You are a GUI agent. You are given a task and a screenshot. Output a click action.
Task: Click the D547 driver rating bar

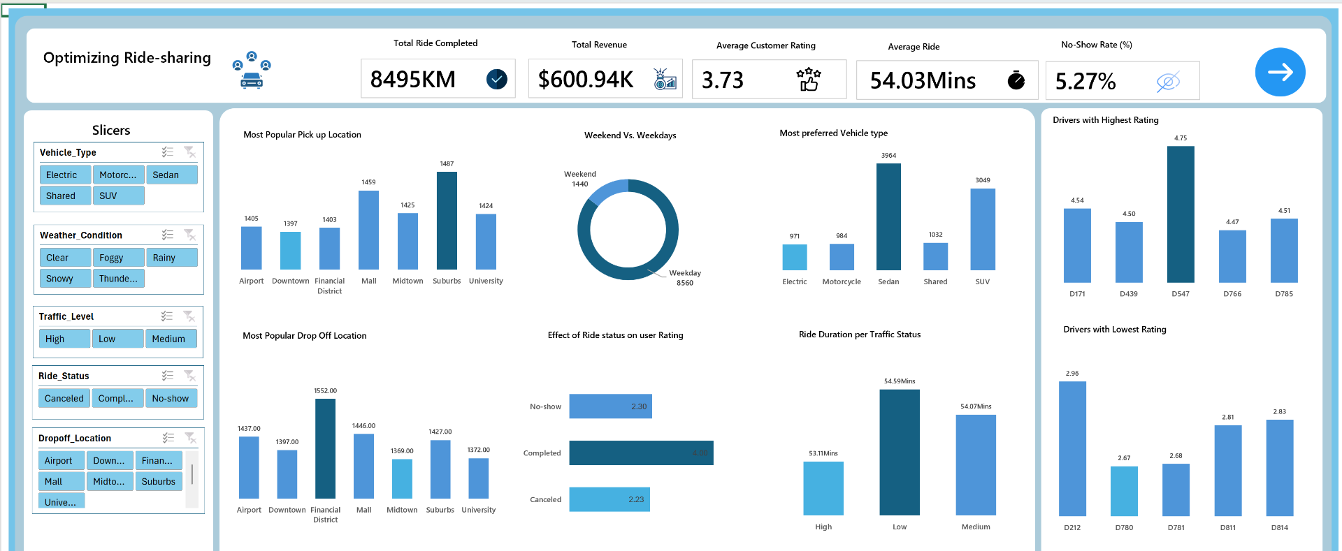[1181, 214]
